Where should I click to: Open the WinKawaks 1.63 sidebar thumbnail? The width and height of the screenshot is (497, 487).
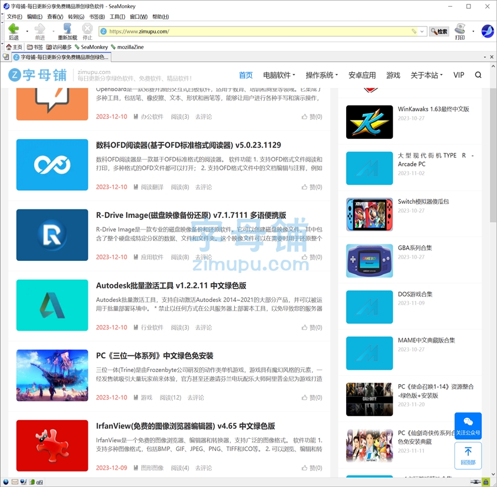click(x=369, y=122)
